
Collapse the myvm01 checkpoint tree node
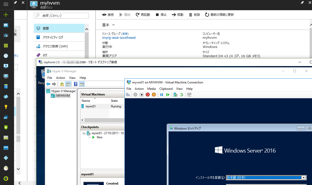pyautogui.click(x=84, y=133)
